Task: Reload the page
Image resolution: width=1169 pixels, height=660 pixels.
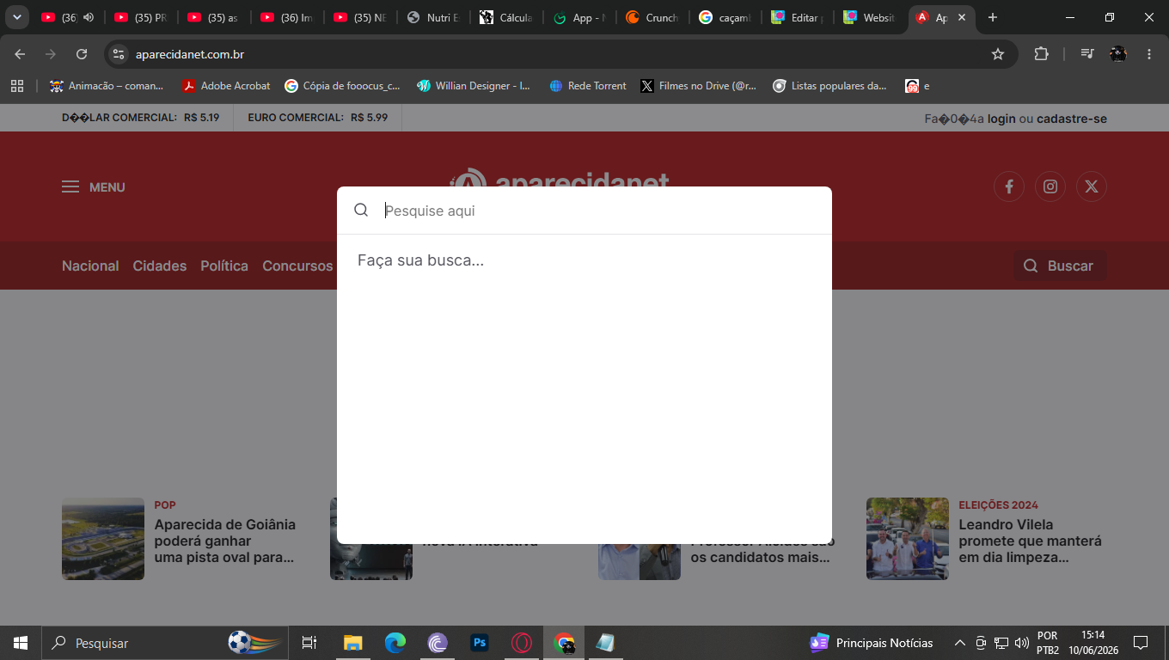Action: tap(82, 54)
